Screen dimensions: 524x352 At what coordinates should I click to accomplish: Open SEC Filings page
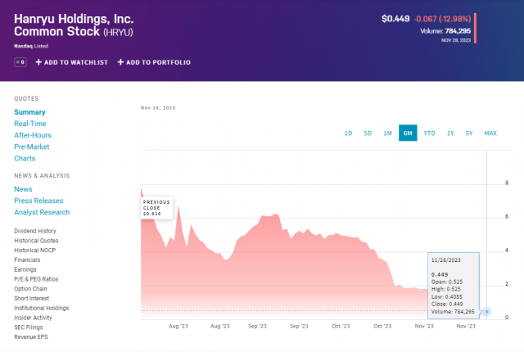pyautogui.click(x=29, y=327)
